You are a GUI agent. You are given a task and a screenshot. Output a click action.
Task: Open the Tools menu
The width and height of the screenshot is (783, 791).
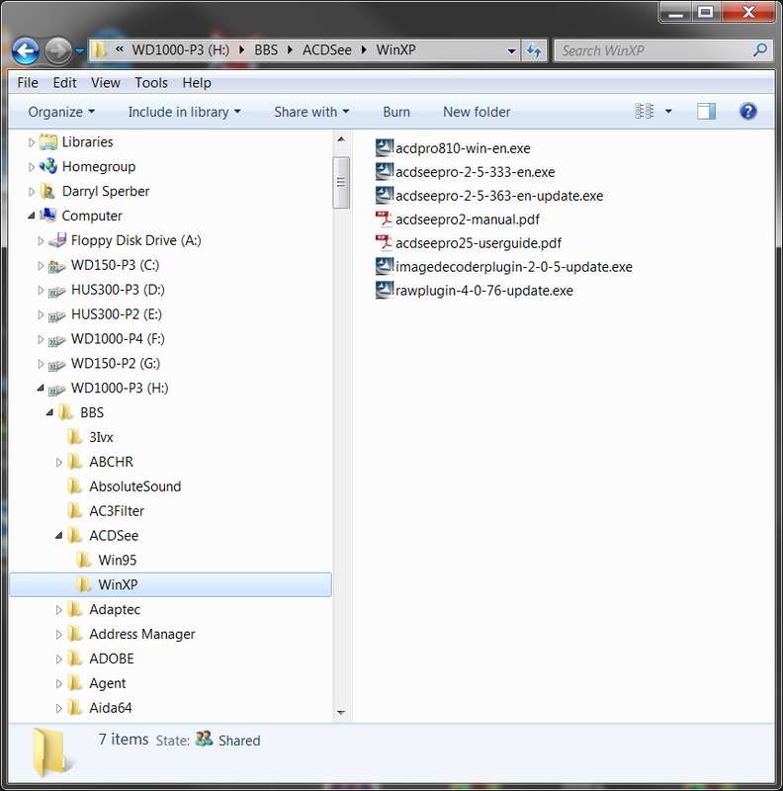pyautogui.click(x=151, y=82)
